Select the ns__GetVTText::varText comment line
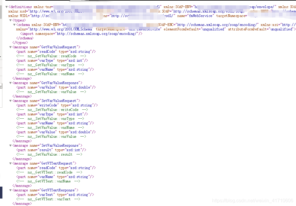296x206 pixels. 48,199
